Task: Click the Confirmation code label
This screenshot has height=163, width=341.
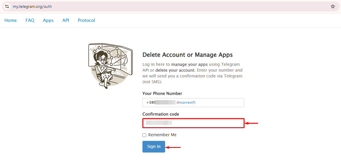Action: coord(161,114)
